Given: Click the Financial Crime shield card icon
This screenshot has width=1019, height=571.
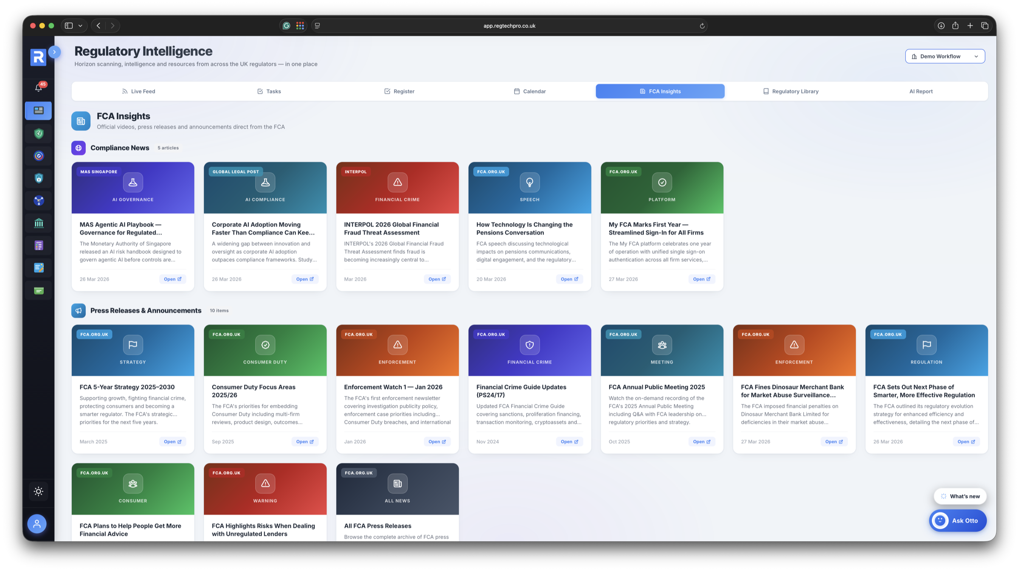Looking at the screenshot, I should coord(529,345).
